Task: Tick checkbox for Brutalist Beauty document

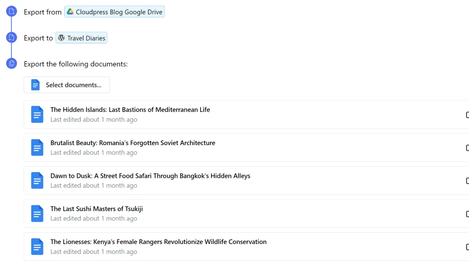Action: click(x=468, y=147)
